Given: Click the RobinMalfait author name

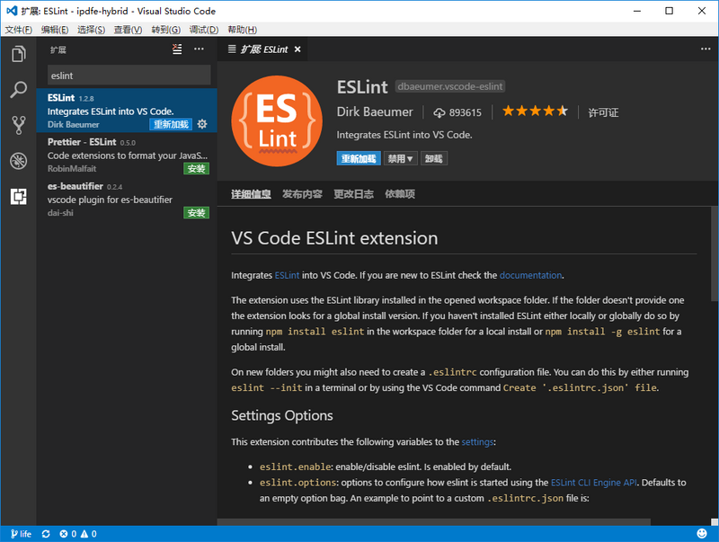Looking at the screenshot, I should [72, 169].
